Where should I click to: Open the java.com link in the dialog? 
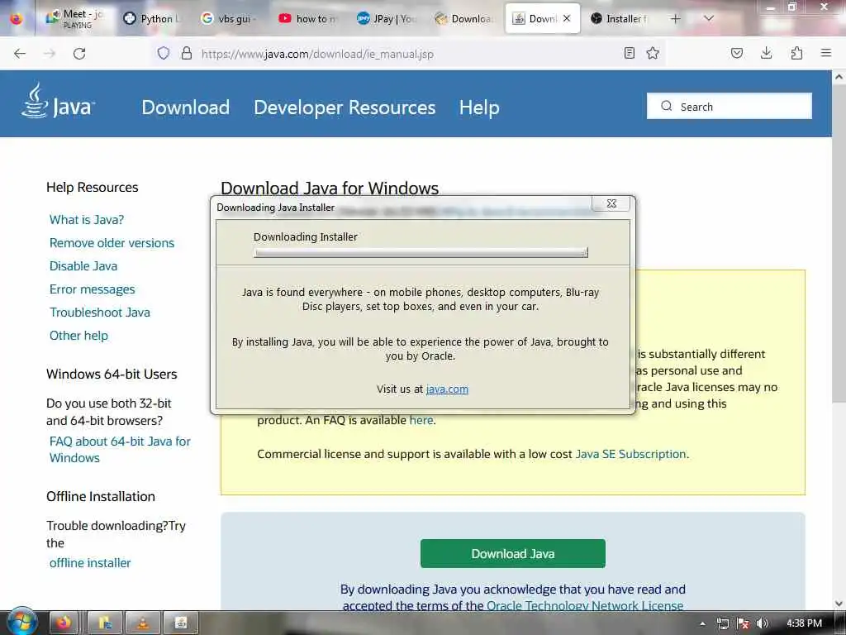click(x=447, y=389)
